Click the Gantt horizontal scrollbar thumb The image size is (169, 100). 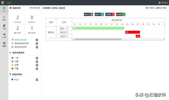98,39
